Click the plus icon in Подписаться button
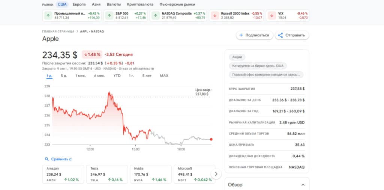The image size is (384, 190). [x=241, y=35]
